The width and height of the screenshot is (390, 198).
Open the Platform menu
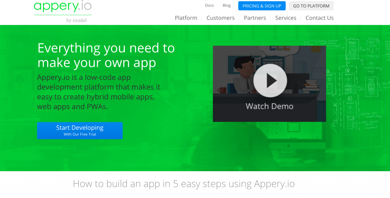pos(186,18)
